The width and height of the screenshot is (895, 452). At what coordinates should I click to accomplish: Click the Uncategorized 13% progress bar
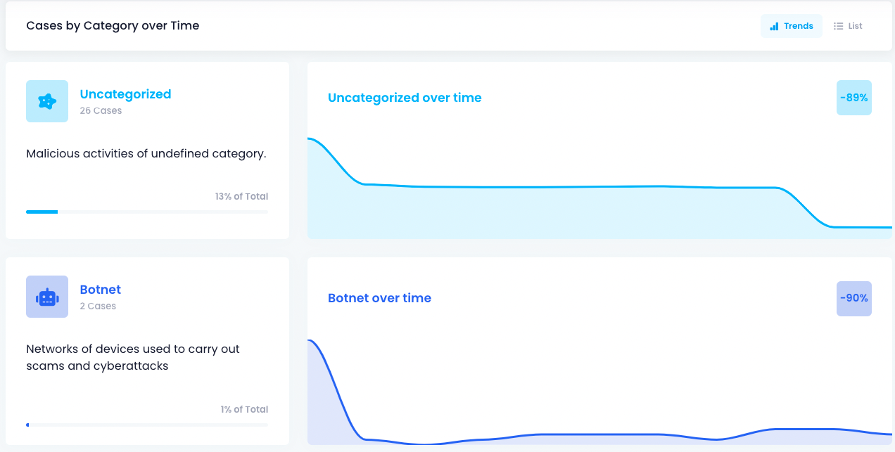(146, 212)
